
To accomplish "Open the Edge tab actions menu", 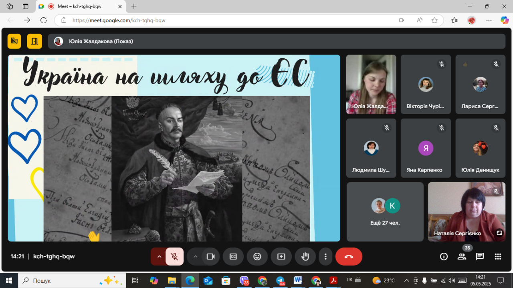I will point(26,6).
